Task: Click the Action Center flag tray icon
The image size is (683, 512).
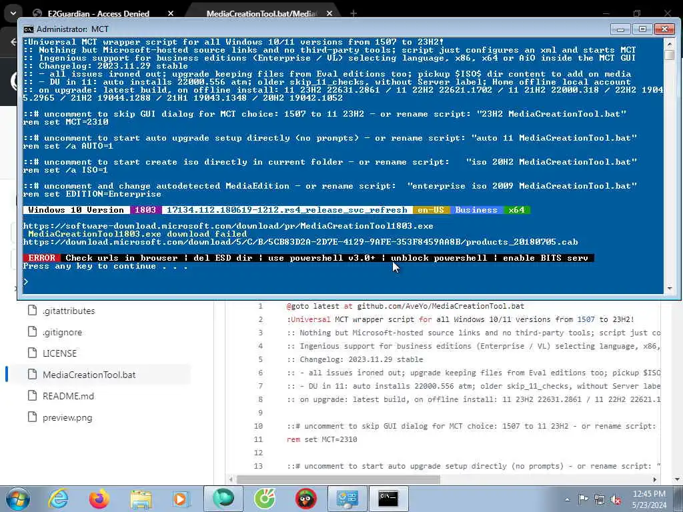Action: (x=583, y=499)
